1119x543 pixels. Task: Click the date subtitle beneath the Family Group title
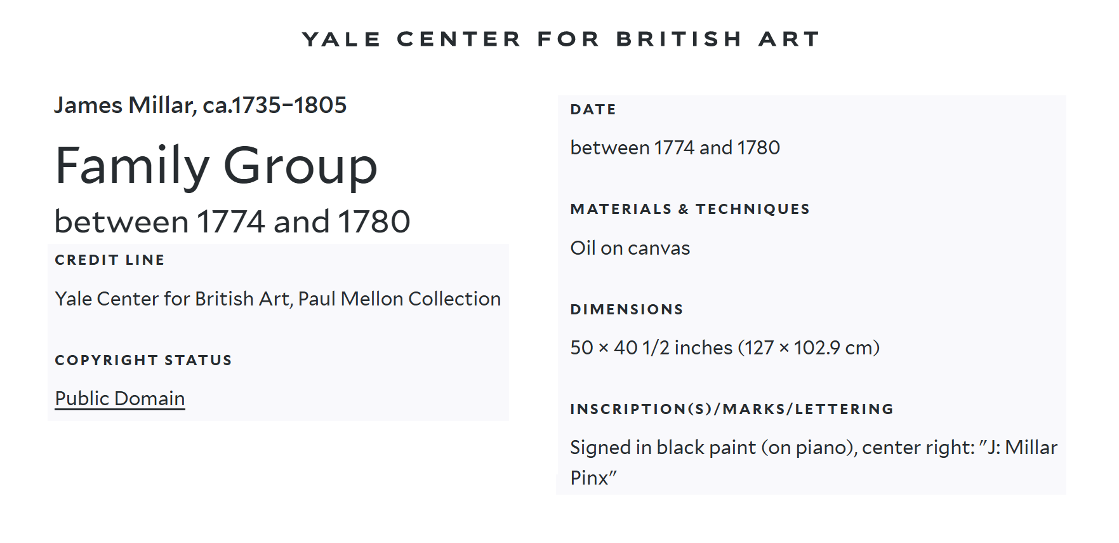[232, 222]
